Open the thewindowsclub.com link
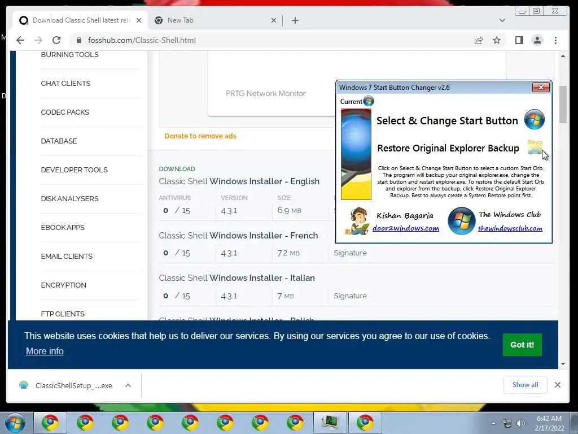This screenshot has width=578, height=434. point(510,228)
